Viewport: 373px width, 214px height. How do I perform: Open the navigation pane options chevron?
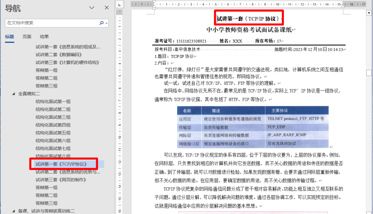point(92,8)
